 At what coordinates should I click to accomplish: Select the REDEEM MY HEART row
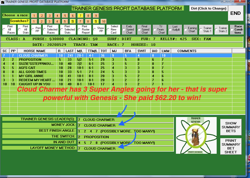[x=117, y=80]
